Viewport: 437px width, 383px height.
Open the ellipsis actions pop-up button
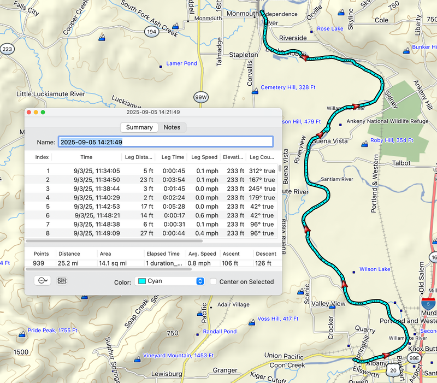click(x=43, y=281)
